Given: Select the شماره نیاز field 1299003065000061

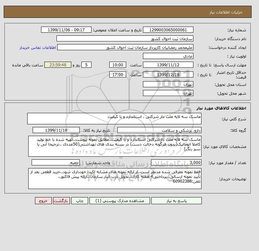Looking at the screenshot, I should [x=168, y=30].
